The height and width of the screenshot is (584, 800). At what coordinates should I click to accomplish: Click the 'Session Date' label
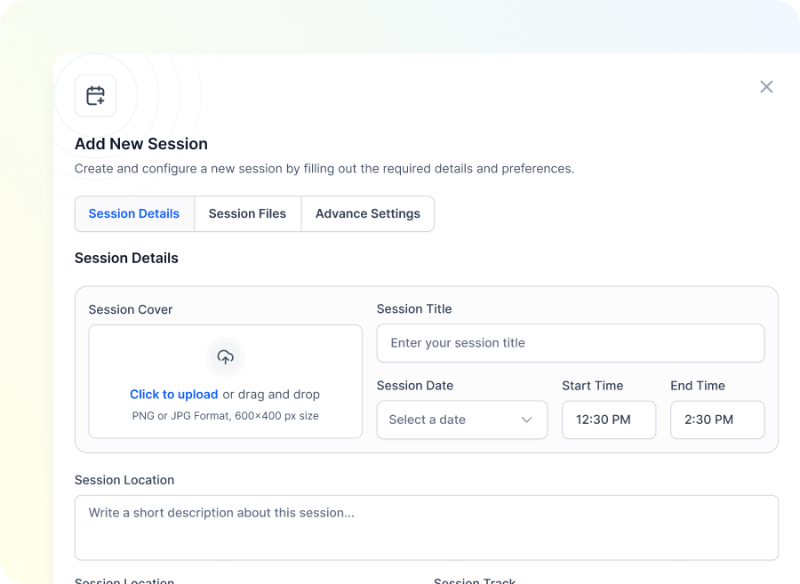click(x=415, y=386)
